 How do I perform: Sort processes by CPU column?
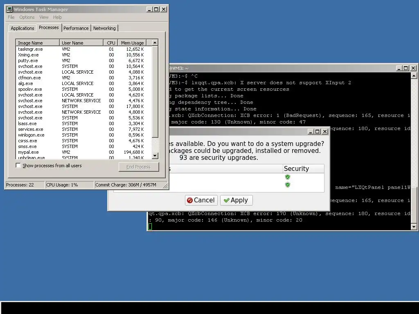(x=110, y=43)
